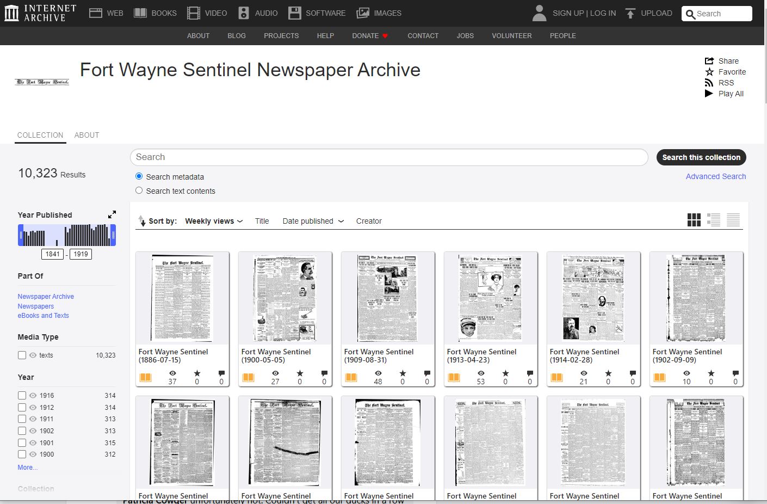Open the About tab of the collection

tap(86, 135)
